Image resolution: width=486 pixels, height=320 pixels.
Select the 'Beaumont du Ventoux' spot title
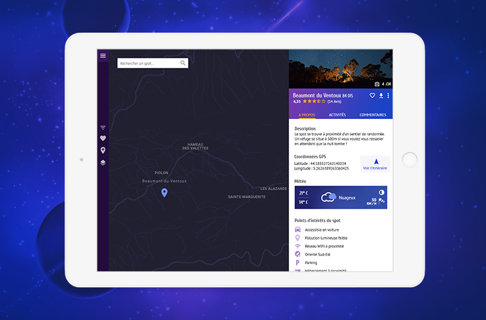317,95
